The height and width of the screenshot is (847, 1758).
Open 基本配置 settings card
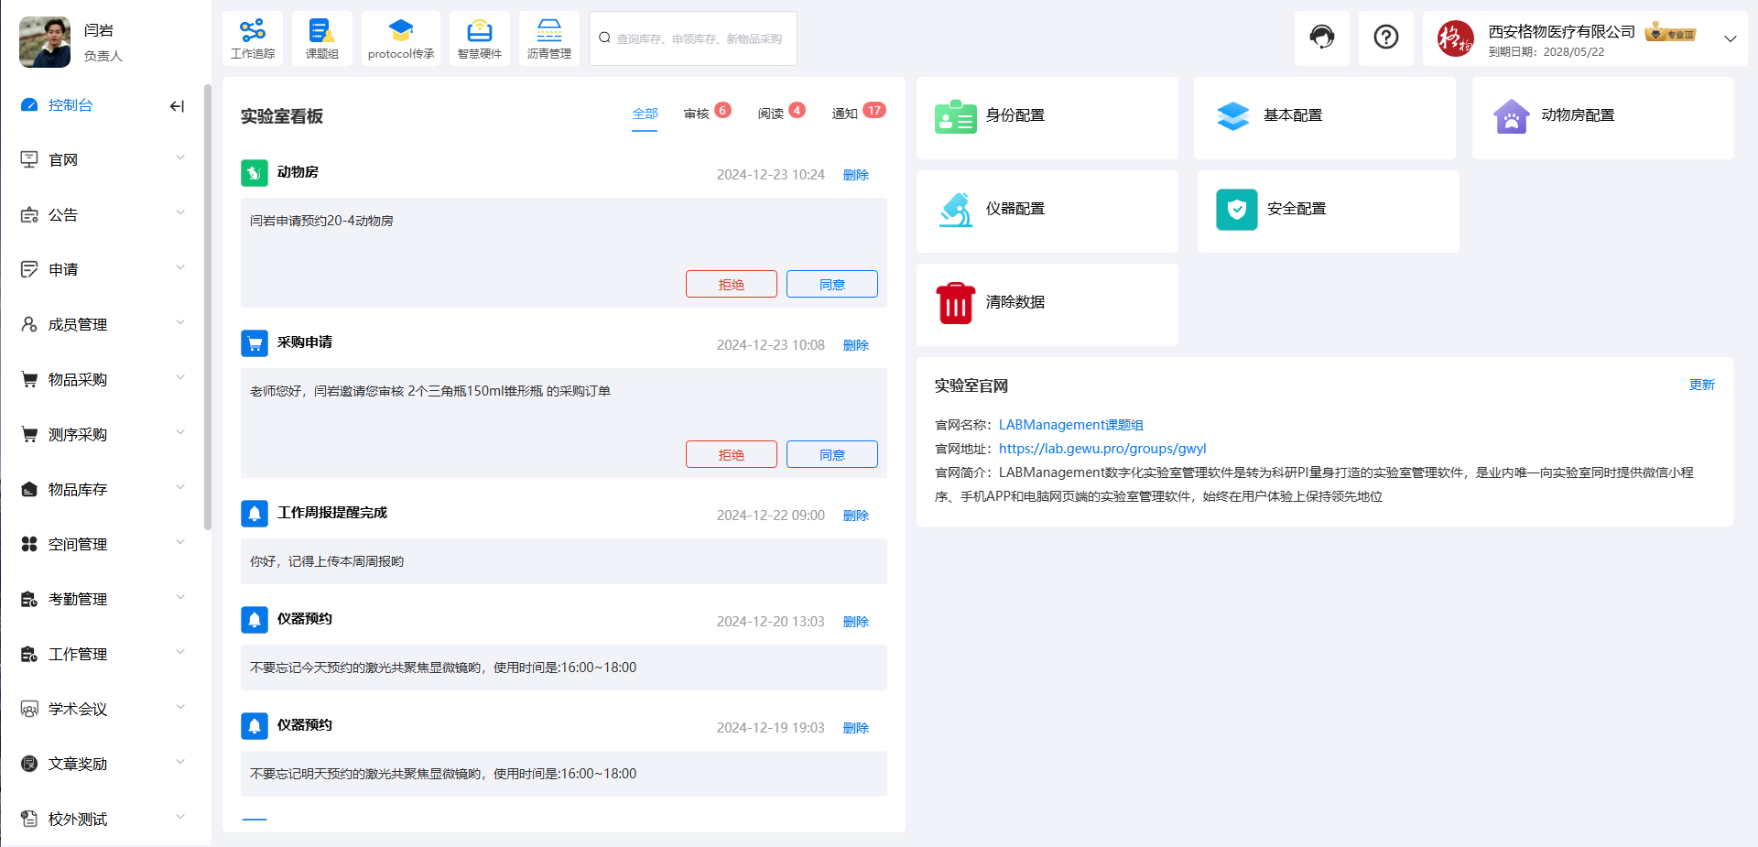point(1325,117)
